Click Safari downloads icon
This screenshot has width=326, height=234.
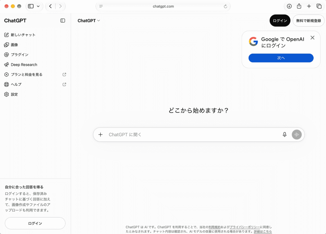click(x=289, y=6)
